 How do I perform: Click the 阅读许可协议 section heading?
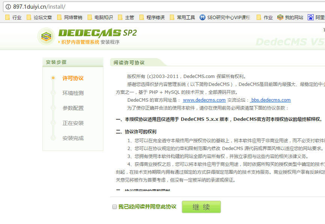pyautogui.click(x=129, y=63)
